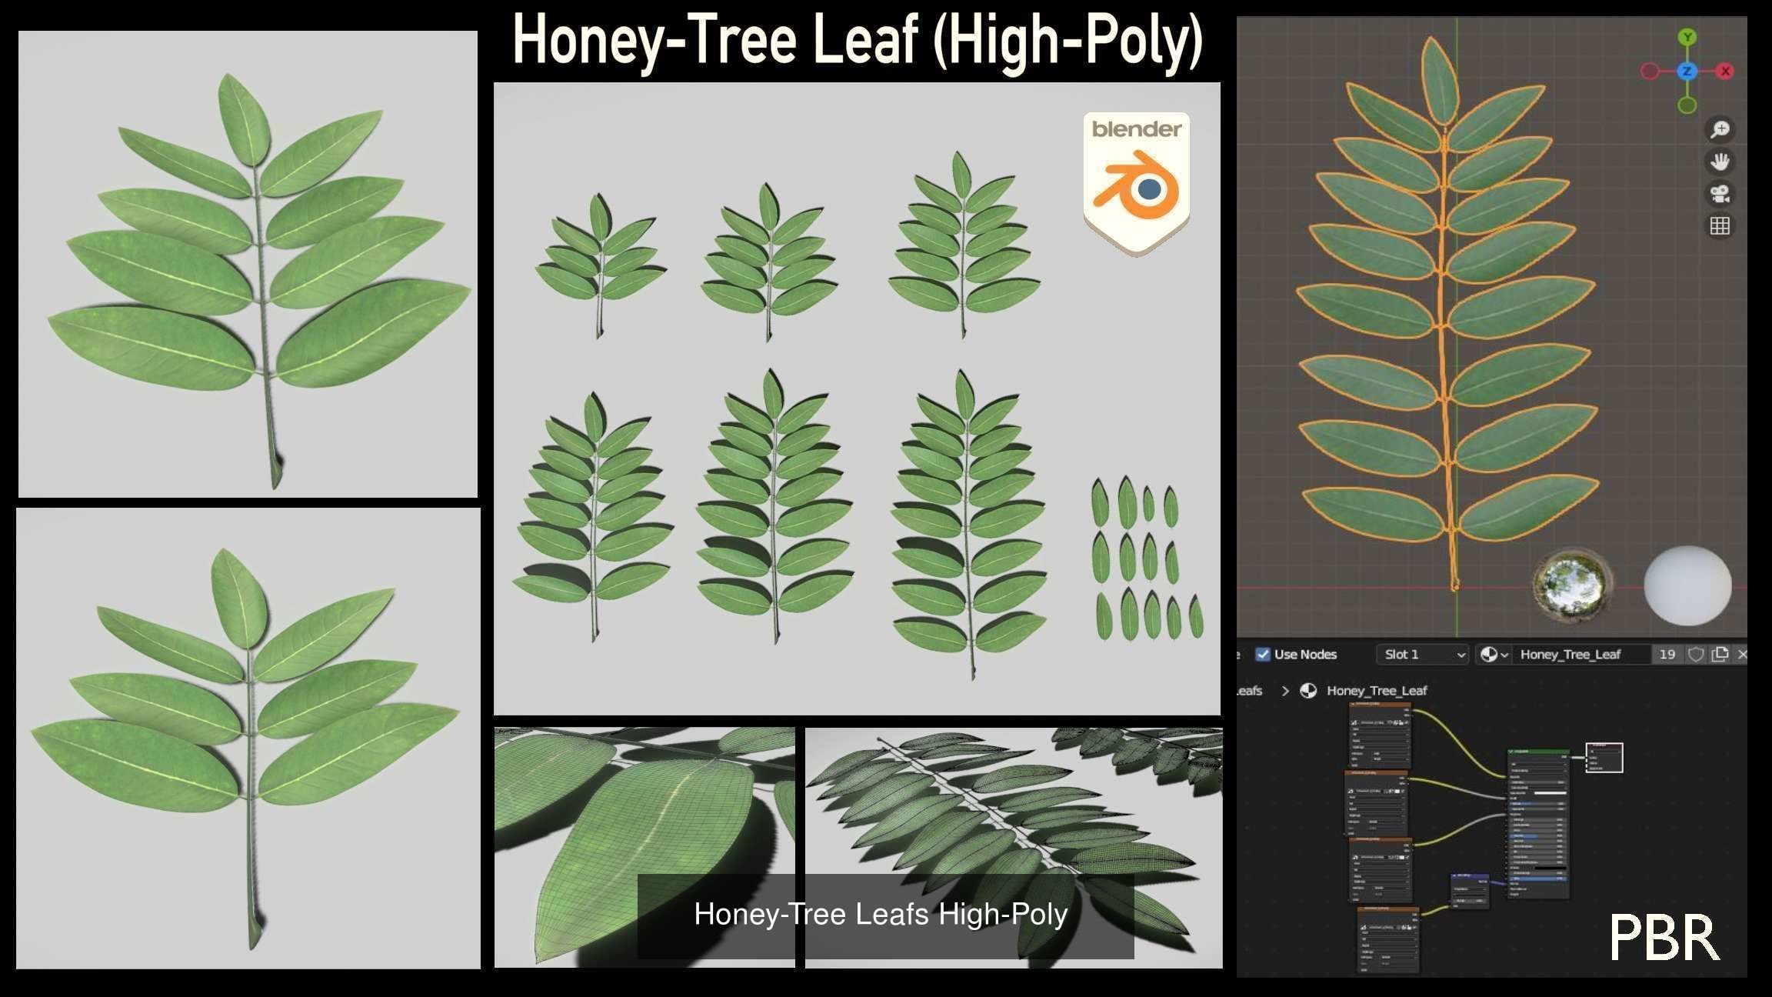Select the blue Normal Map node
This screenshot has width=1772, height=997.
[1470, 891]
